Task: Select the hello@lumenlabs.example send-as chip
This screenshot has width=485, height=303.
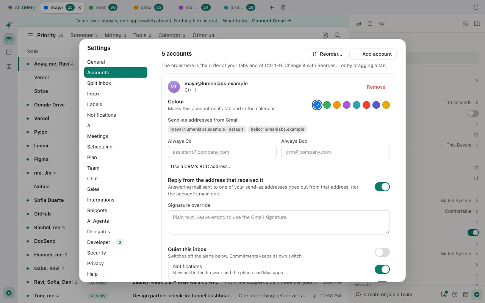Action: click(277, 129)
